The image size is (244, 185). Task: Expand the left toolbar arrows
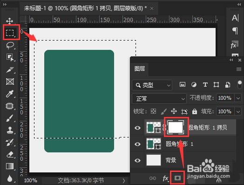coord(5,4)
